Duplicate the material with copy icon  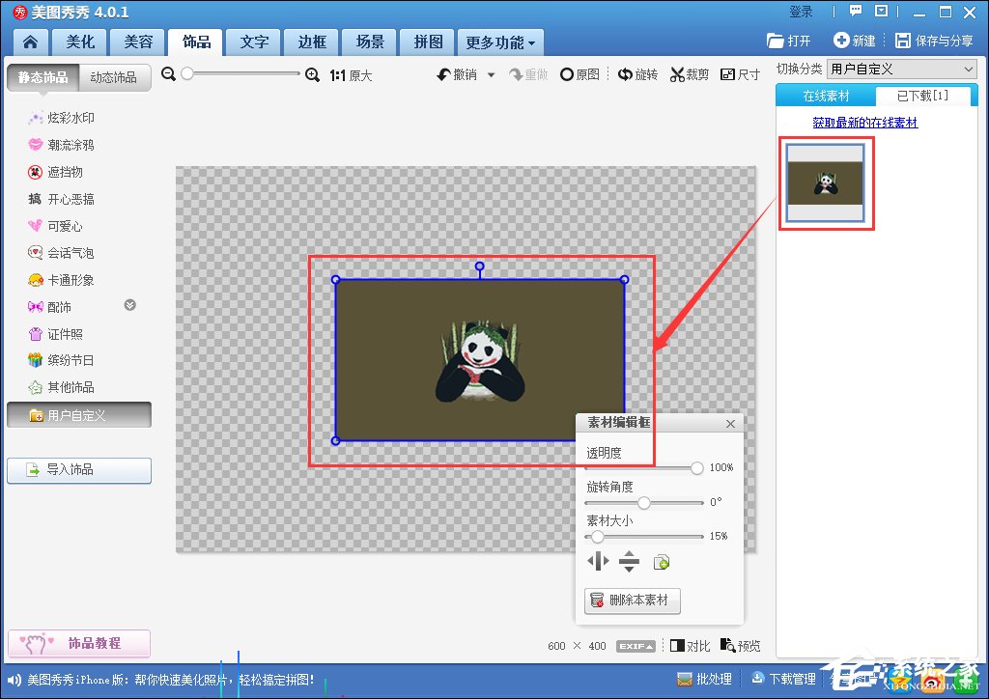662,562
